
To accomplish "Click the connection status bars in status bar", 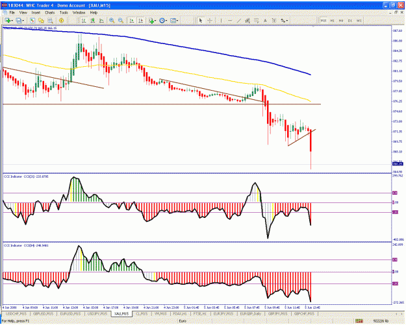I will [x=359, y=321].
